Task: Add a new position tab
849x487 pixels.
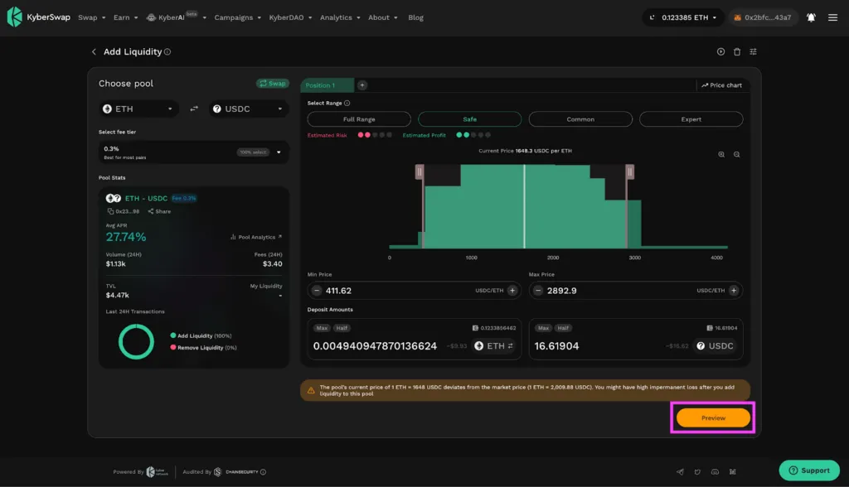Action: point(362,85)
